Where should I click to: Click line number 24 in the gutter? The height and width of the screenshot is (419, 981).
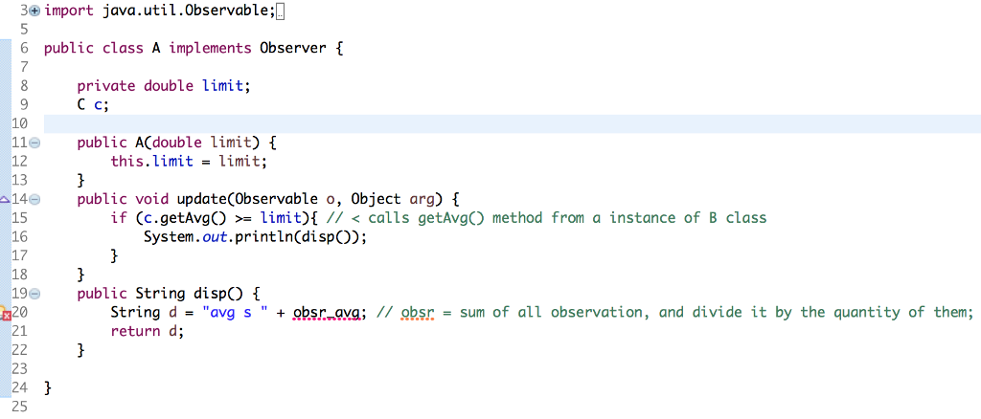[20, 387]
